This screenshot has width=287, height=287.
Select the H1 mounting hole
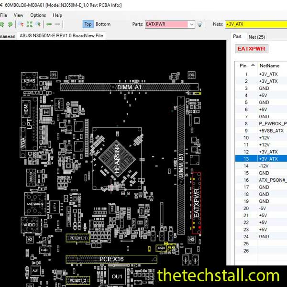pyautogui.click(x=54, y=75)
